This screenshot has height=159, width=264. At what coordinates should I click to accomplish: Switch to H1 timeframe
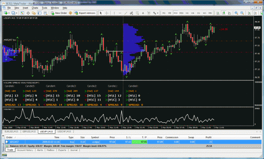(x=187, y=13)
